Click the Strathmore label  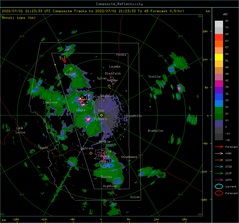tap(129, 157)
